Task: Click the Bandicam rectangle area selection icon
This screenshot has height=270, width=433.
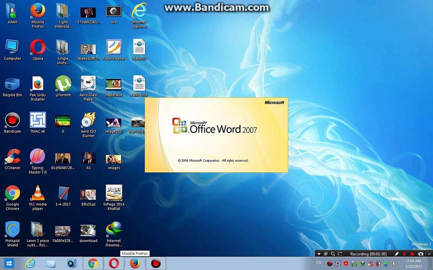Action: point(340,254)
